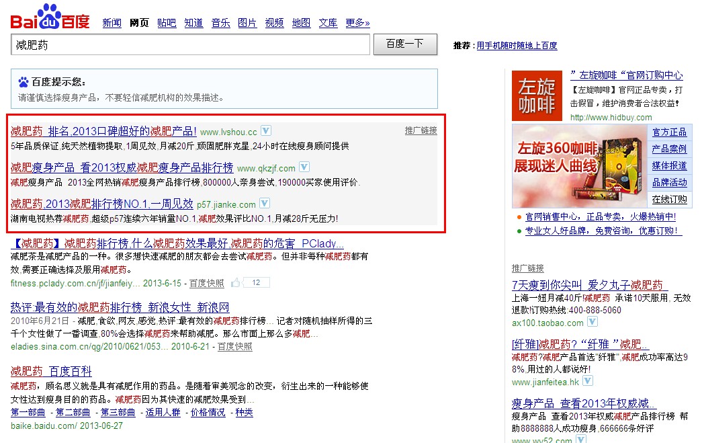Open ad result 减肥瘦身产品_看2013权威减肥瘦身产品排行榜

(122, 167)
